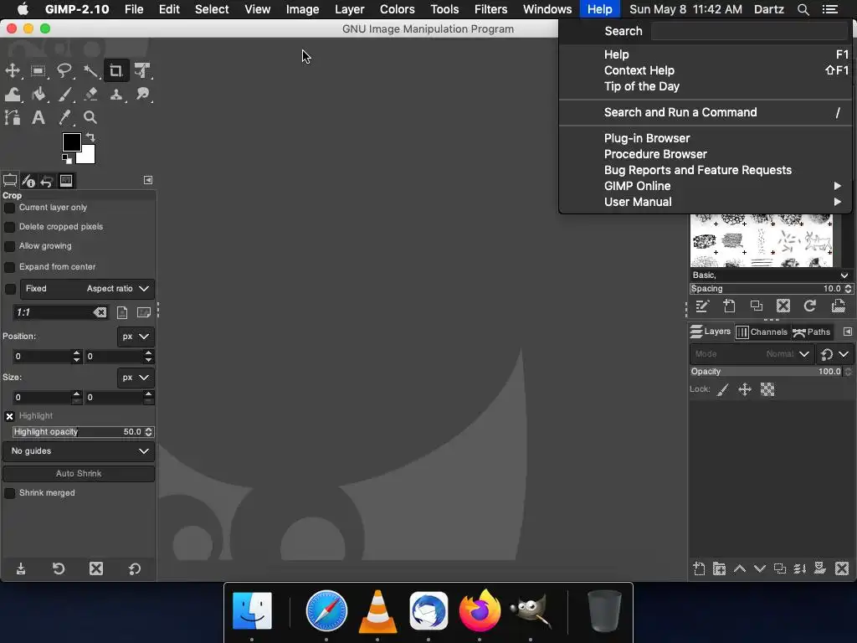Viewport: 857px width, 643px height.
Task: Create a new layer in Layers panel
Action: click(699, 568)
